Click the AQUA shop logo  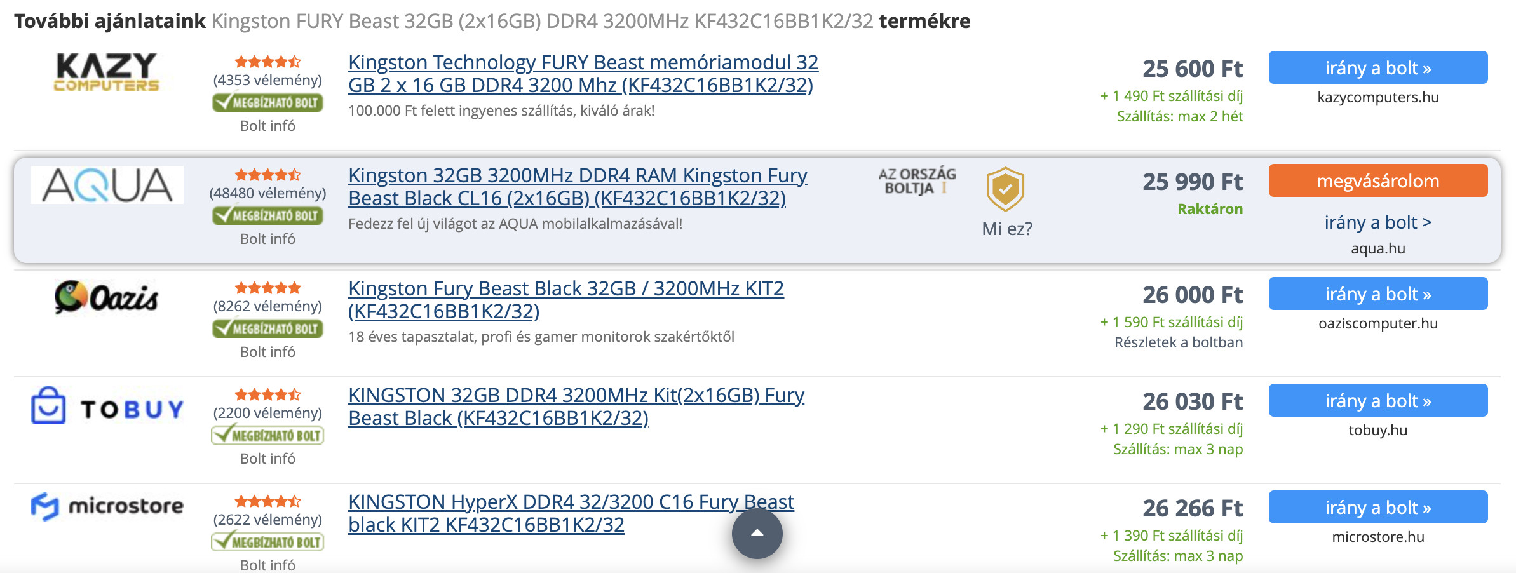(107, 185)
